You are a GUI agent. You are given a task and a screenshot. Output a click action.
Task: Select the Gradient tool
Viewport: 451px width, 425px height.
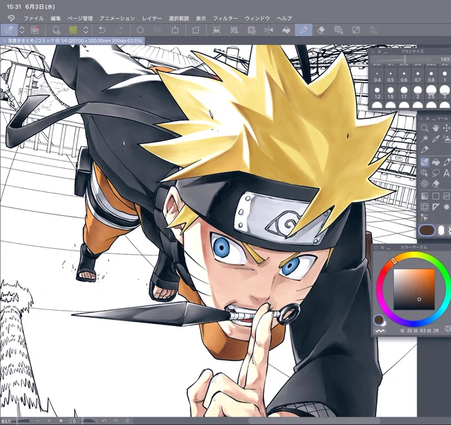(424, 196)
